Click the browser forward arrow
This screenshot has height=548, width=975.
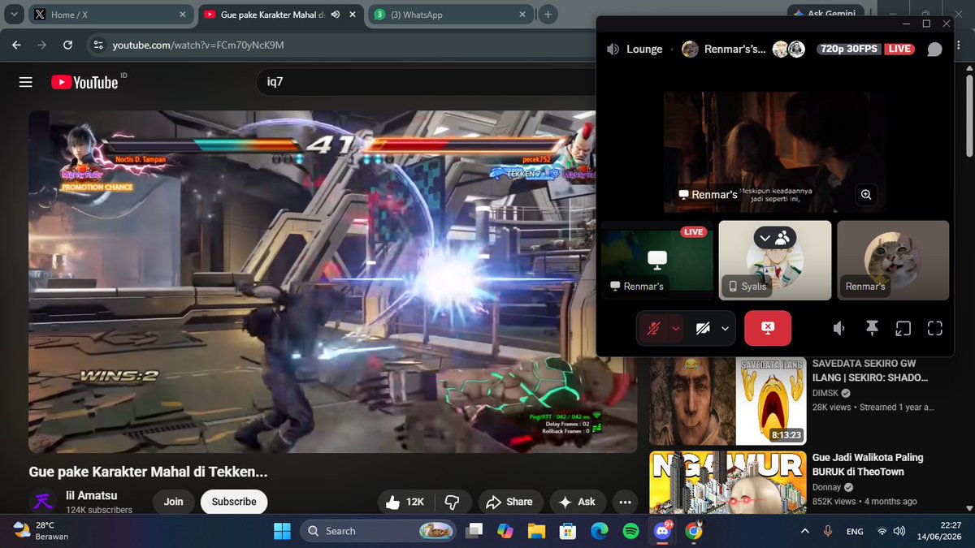[42, 45]
